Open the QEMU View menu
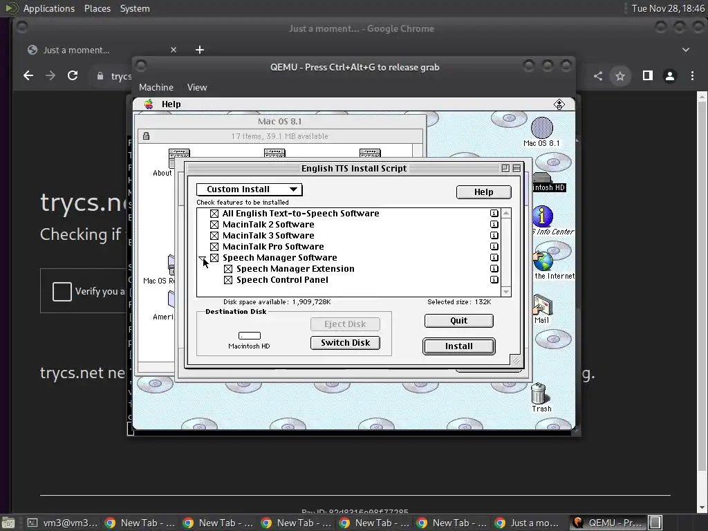The width and height of the screenshot is (708, 531). click(197, 87)
